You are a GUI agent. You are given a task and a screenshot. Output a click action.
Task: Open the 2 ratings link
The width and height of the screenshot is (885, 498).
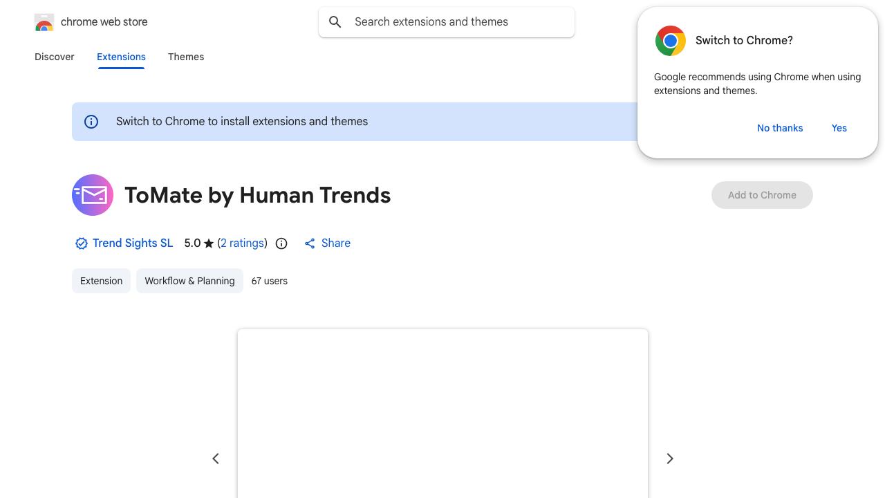point(243,243)
